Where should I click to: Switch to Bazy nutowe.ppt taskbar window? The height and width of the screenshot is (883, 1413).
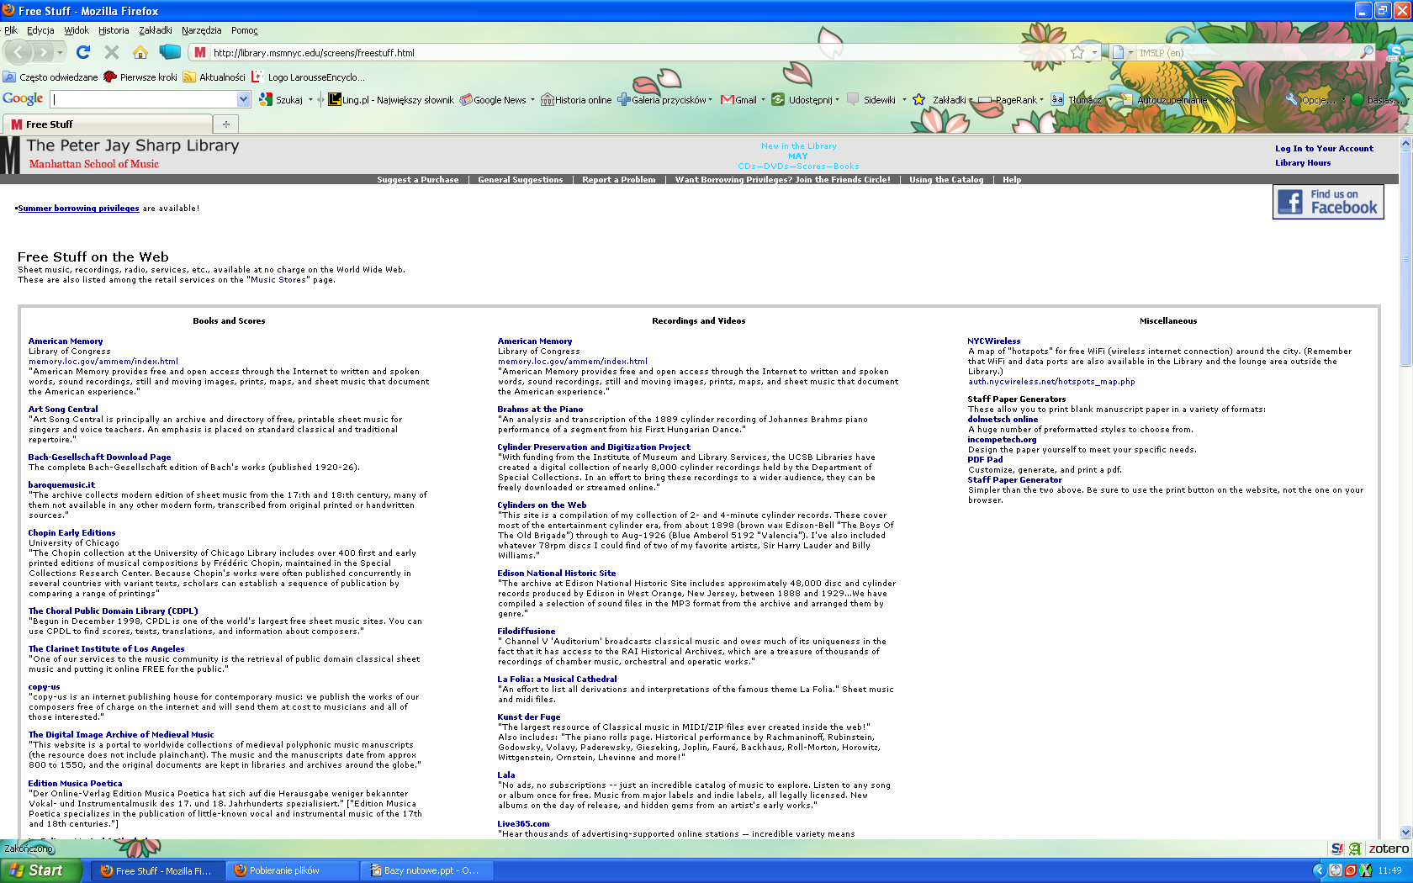427,870
